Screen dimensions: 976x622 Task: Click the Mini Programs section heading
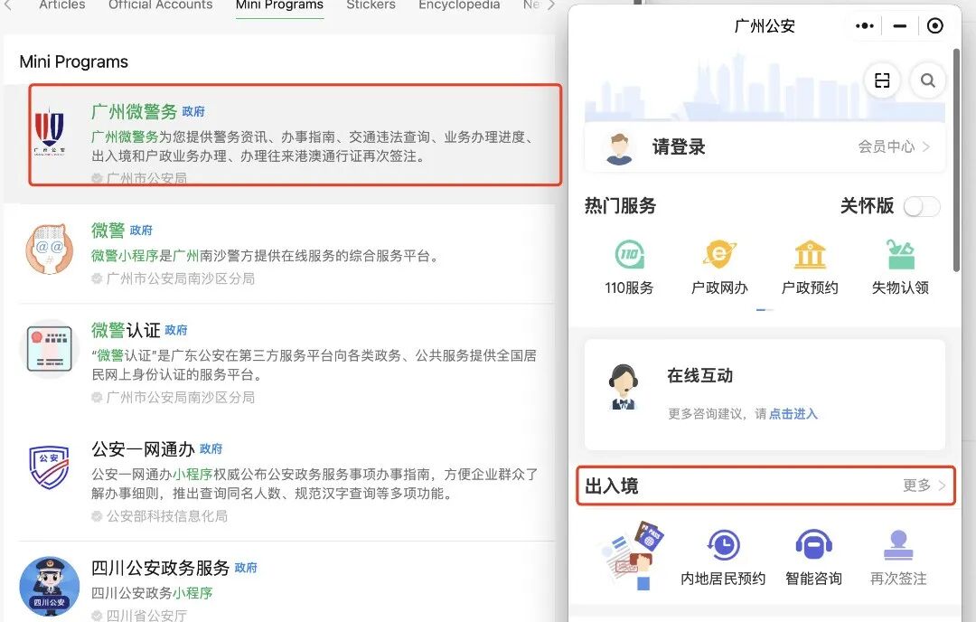click(73, 61)
